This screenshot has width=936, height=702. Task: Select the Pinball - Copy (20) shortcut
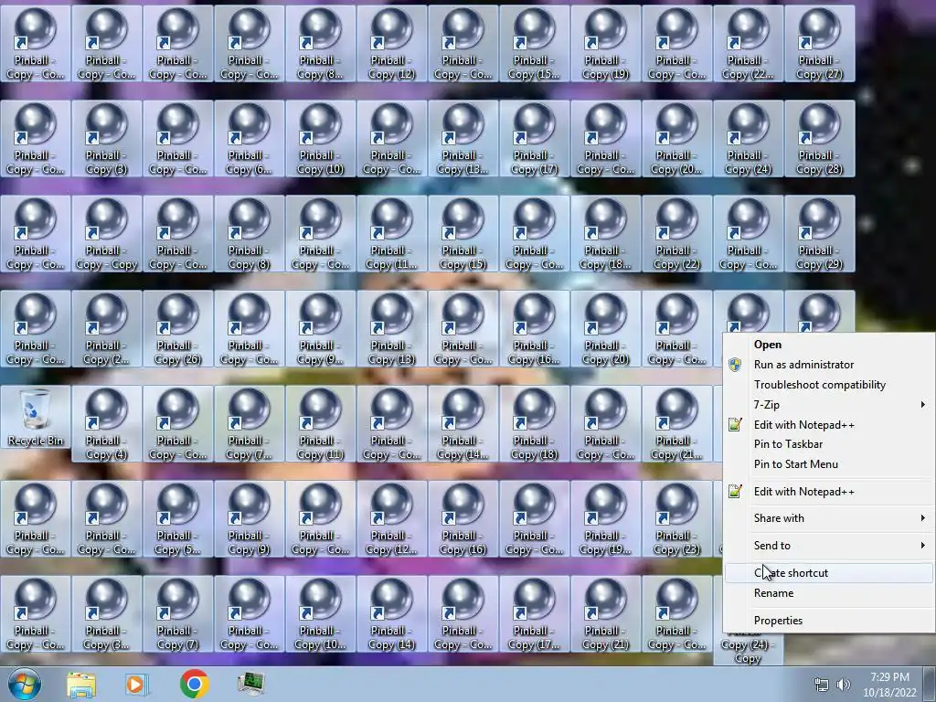605,328
